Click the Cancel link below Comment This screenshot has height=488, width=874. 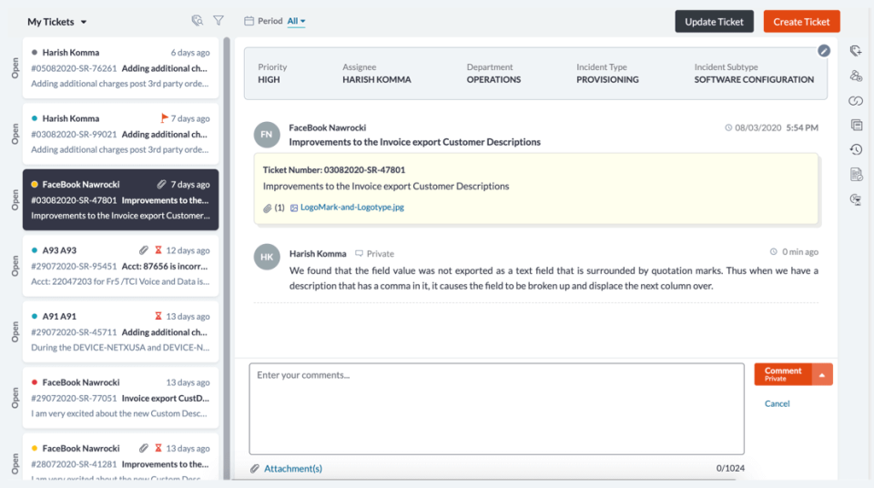(777, 403)
